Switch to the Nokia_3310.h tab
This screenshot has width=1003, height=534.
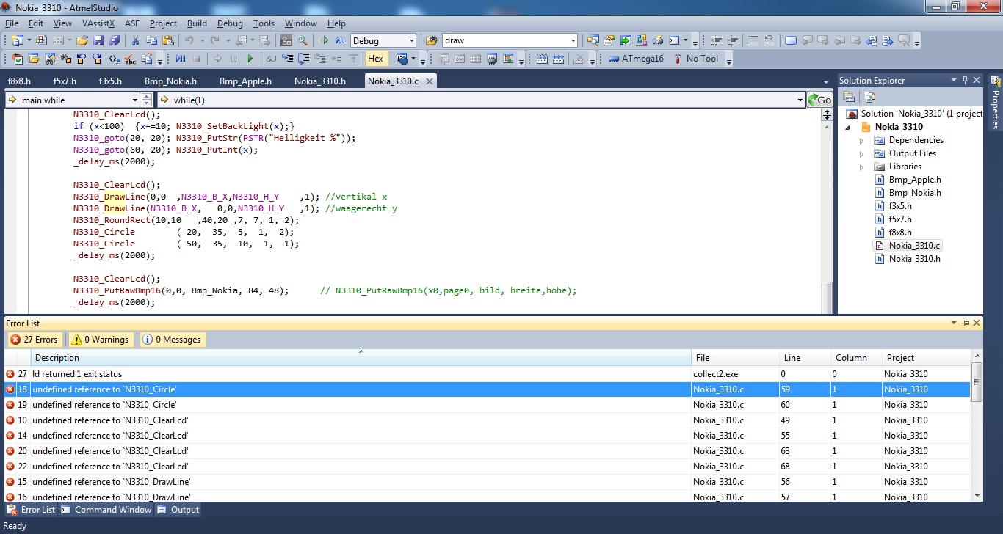click(319, 81)
